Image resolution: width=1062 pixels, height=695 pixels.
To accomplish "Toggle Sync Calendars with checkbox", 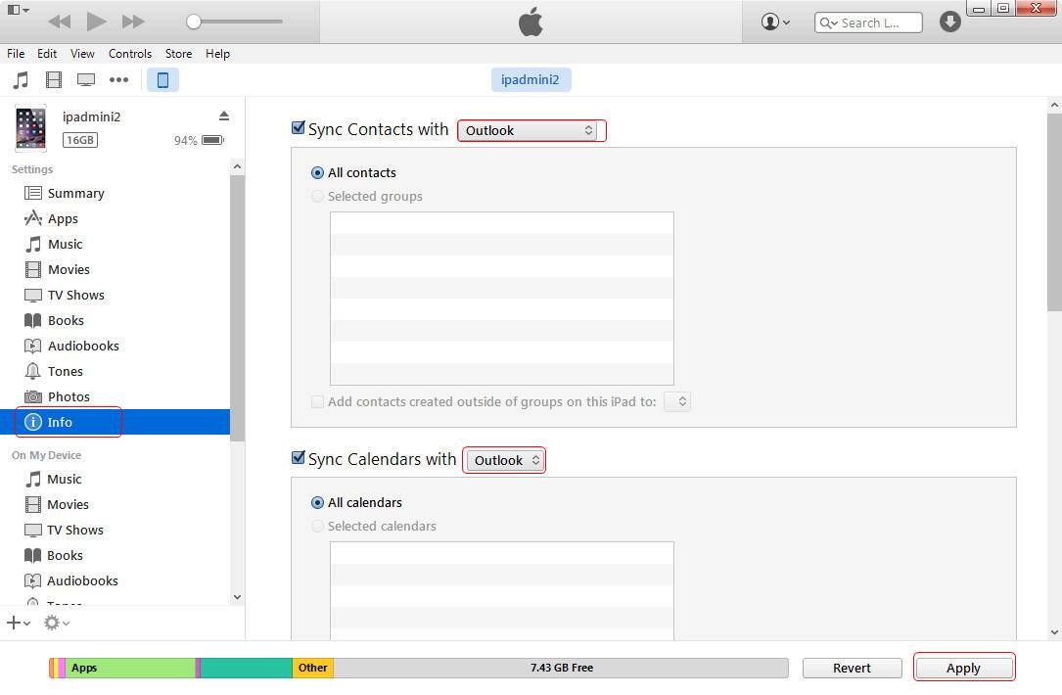I will click(298, 457).
